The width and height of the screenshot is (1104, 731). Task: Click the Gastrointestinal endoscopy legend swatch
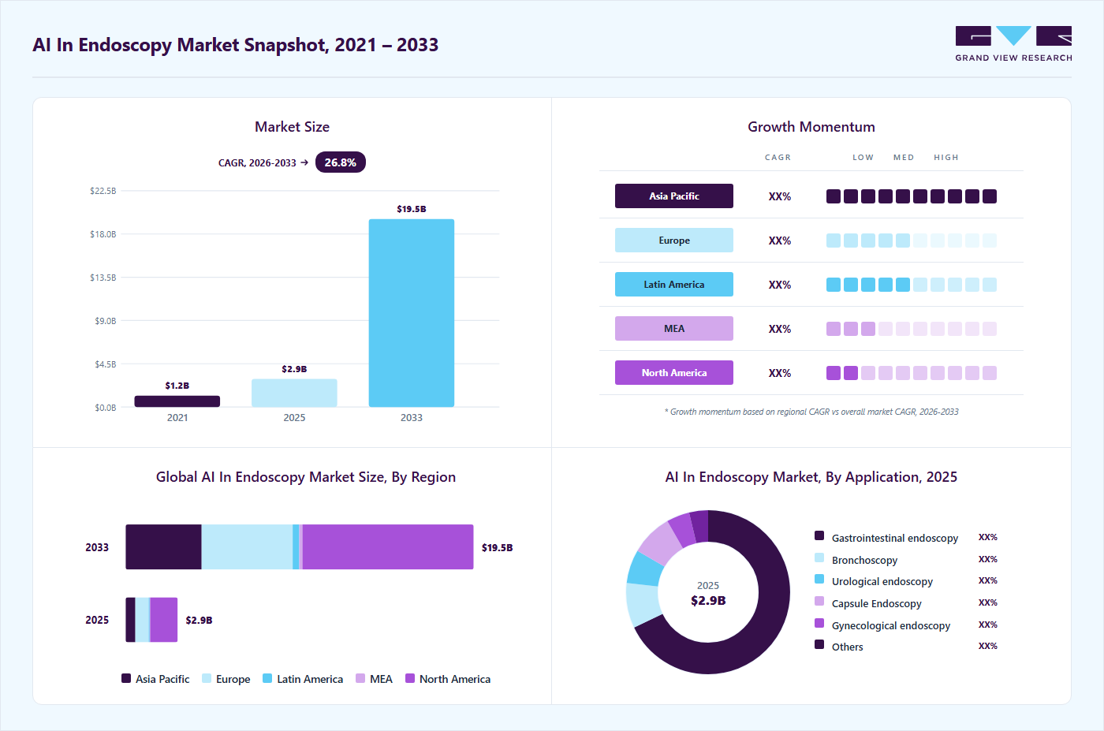click(819, 536)
